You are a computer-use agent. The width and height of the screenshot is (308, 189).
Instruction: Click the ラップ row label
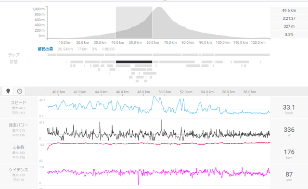pos(14,55)
